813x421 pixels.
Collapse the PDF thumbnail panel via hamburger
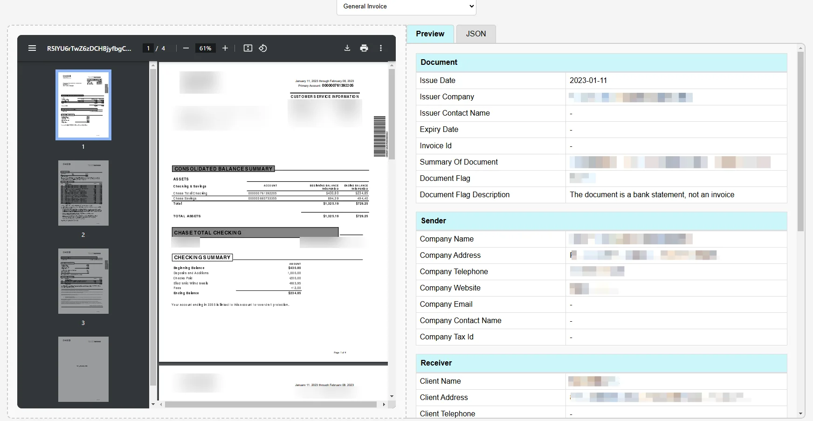[32, 48]
